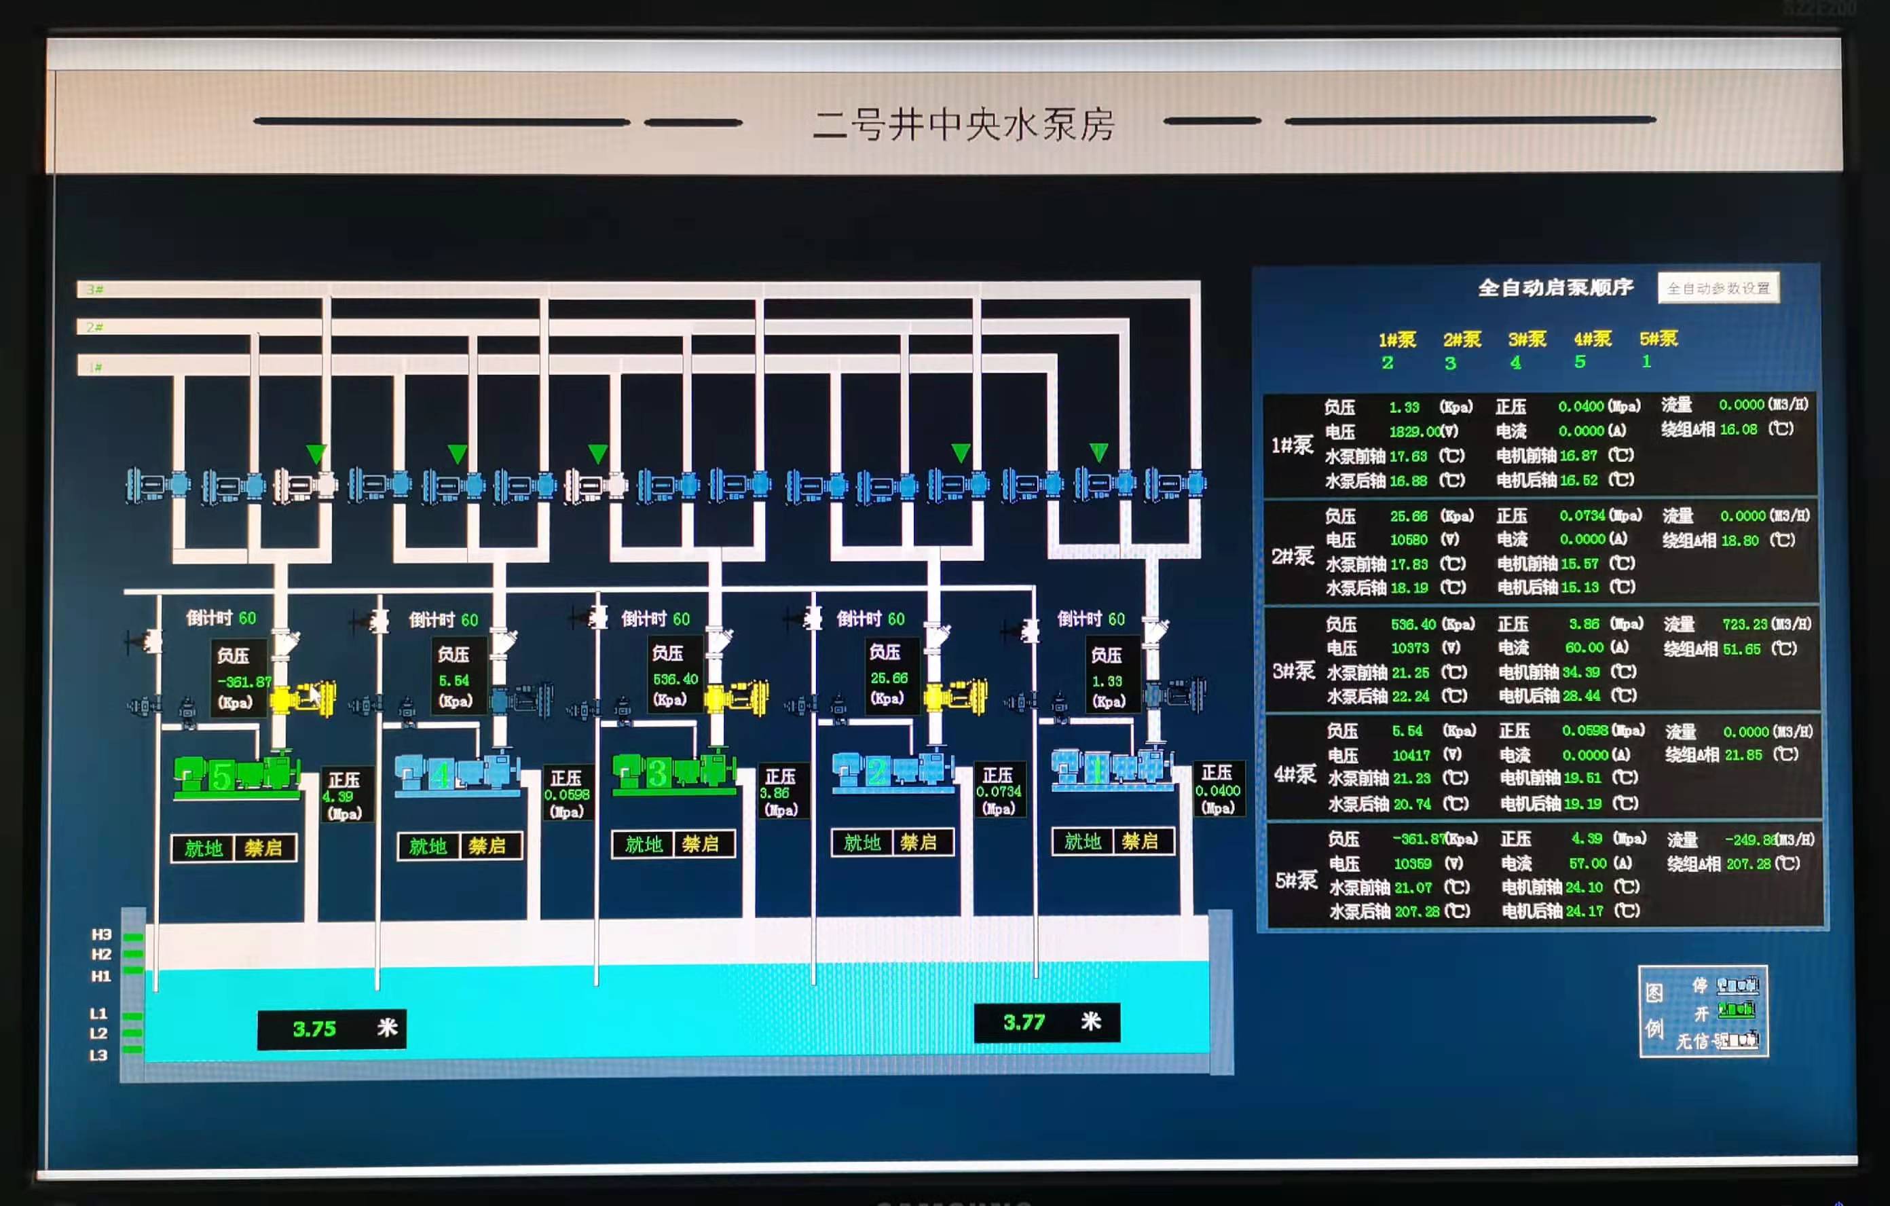Click the dark closed valve above pump 4
The height and width of the screenshot is (1206, 1890).
tap(521, 698)
